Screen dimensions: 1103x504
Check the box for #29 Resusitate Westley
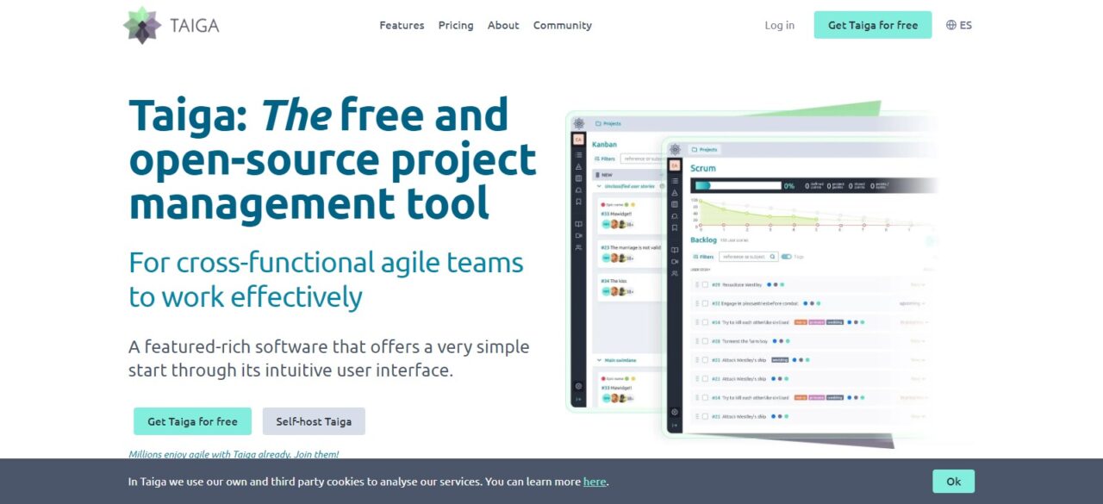pyautogui.click(x=705, y=284)
